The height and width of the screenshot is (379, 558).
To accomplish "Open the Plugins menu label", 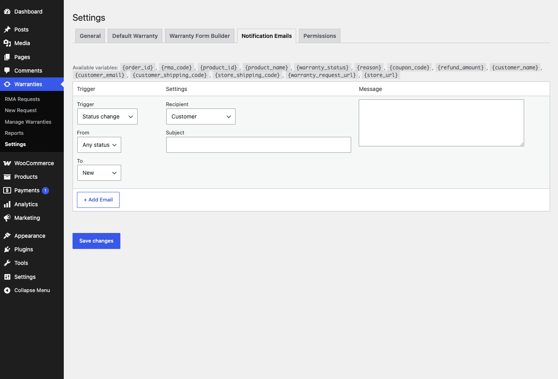I will [x=24, y=249].
